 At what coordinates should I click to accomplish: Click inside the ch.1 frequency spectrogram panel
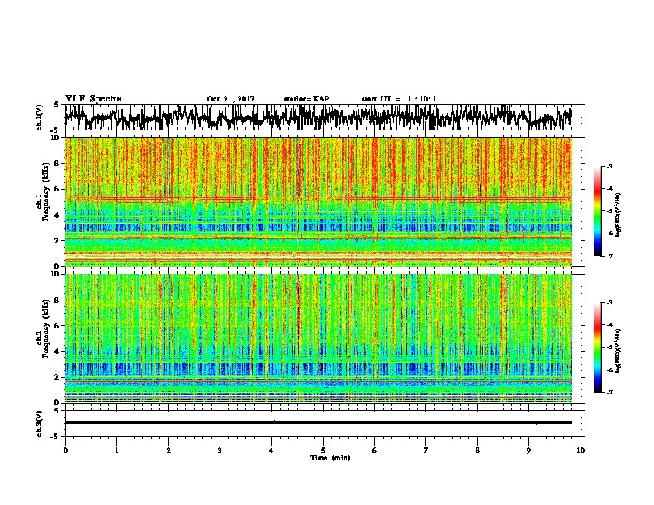318,201
